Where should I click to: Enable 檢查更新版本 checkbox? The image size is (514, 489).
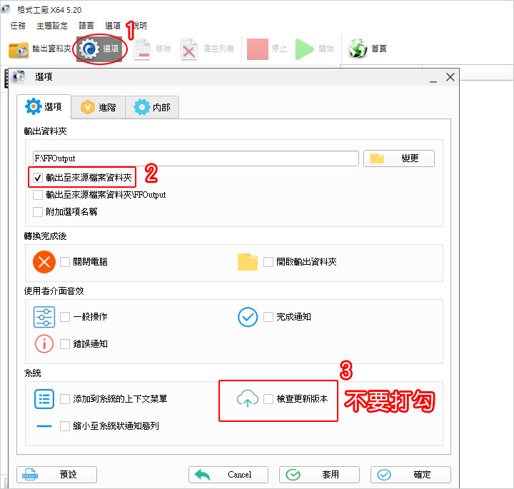pos(268,399)
